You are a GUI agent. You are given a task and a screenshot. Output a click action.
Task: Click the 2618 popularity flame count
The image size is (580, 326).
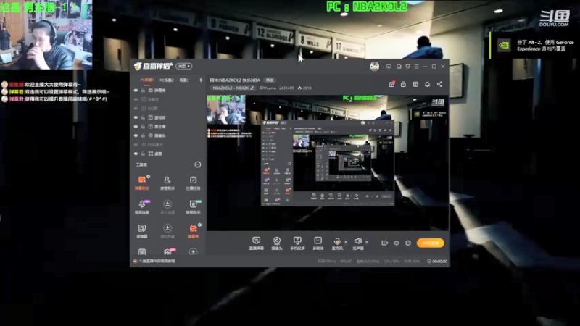point(304,88)
